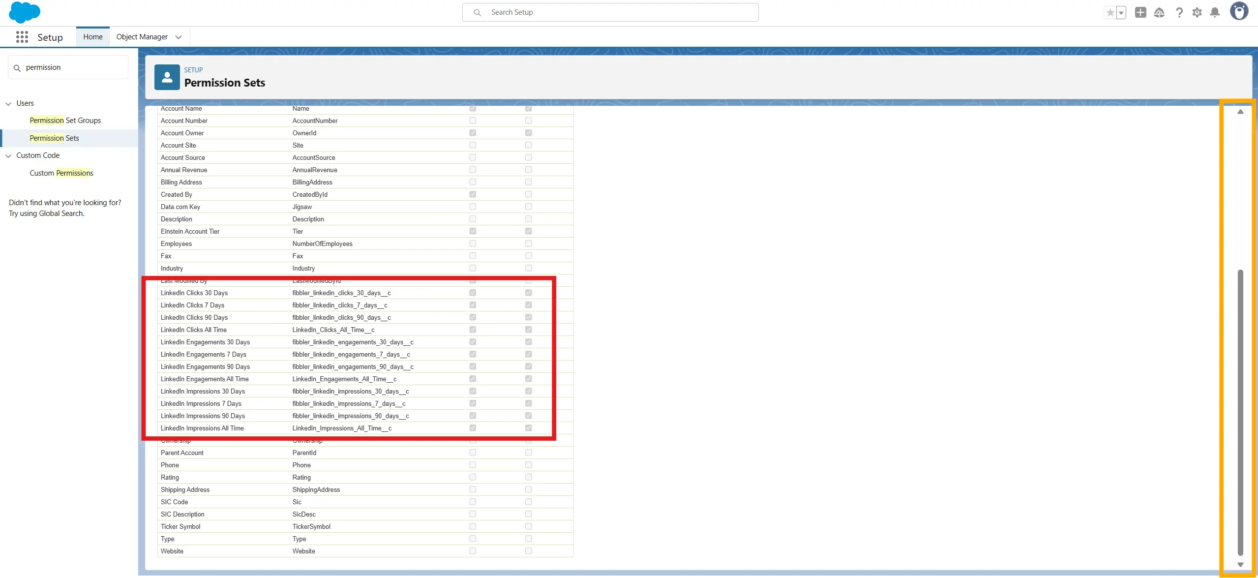Open the App Launcher grid icon
Image resolution: width=1258 pixels, height=578 pixels.
(x=22, y=37)
